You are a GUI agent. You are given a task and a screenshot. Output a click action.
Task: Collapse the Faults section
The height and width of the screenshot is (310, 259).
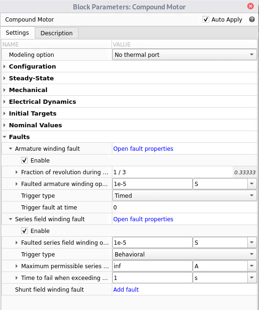pyautogui.click(x=4, y=137)
